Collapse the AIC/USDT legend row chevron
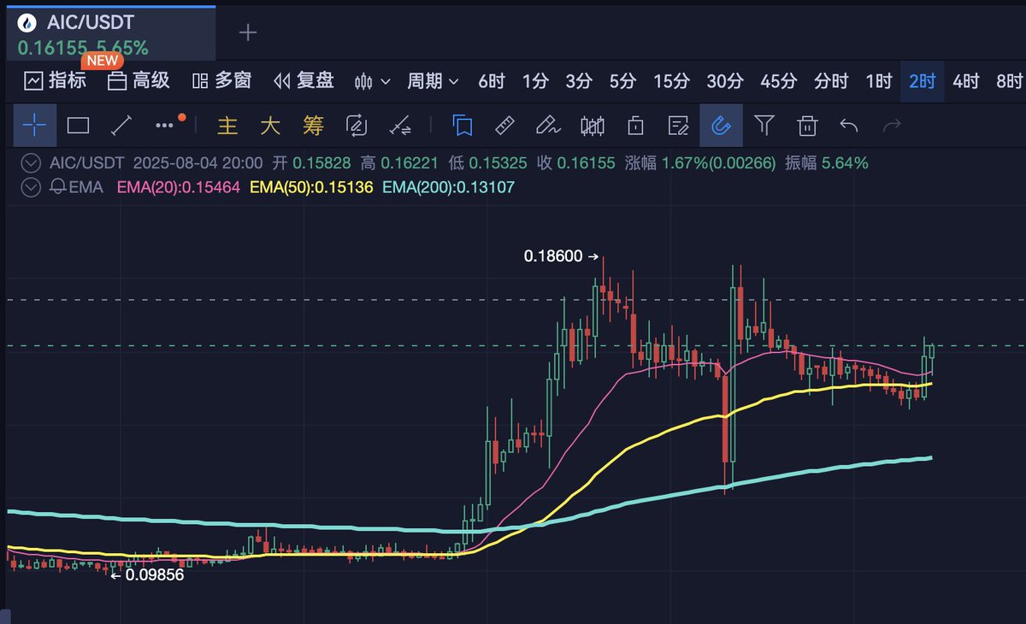1026x624 pixels. (x=32, y=162)
